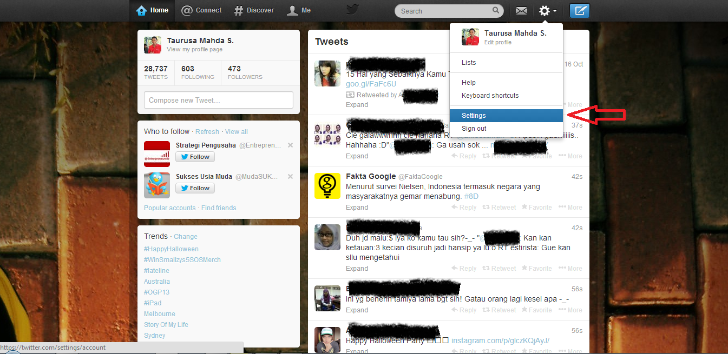
Task: Open Edit profile in dropdown menu
Action: (497, 43)
